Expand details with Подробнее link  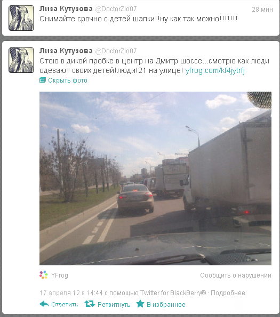point(228,292)
